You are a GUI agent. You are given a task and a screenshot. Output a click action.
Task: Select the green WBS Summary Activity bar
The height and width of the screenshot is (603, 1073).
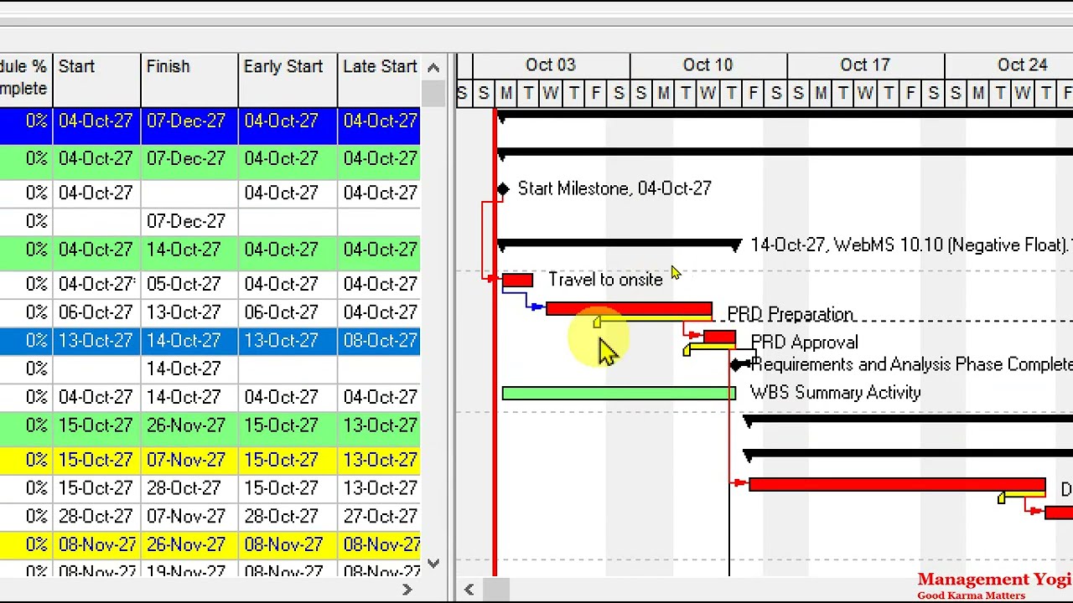point(619,393)
